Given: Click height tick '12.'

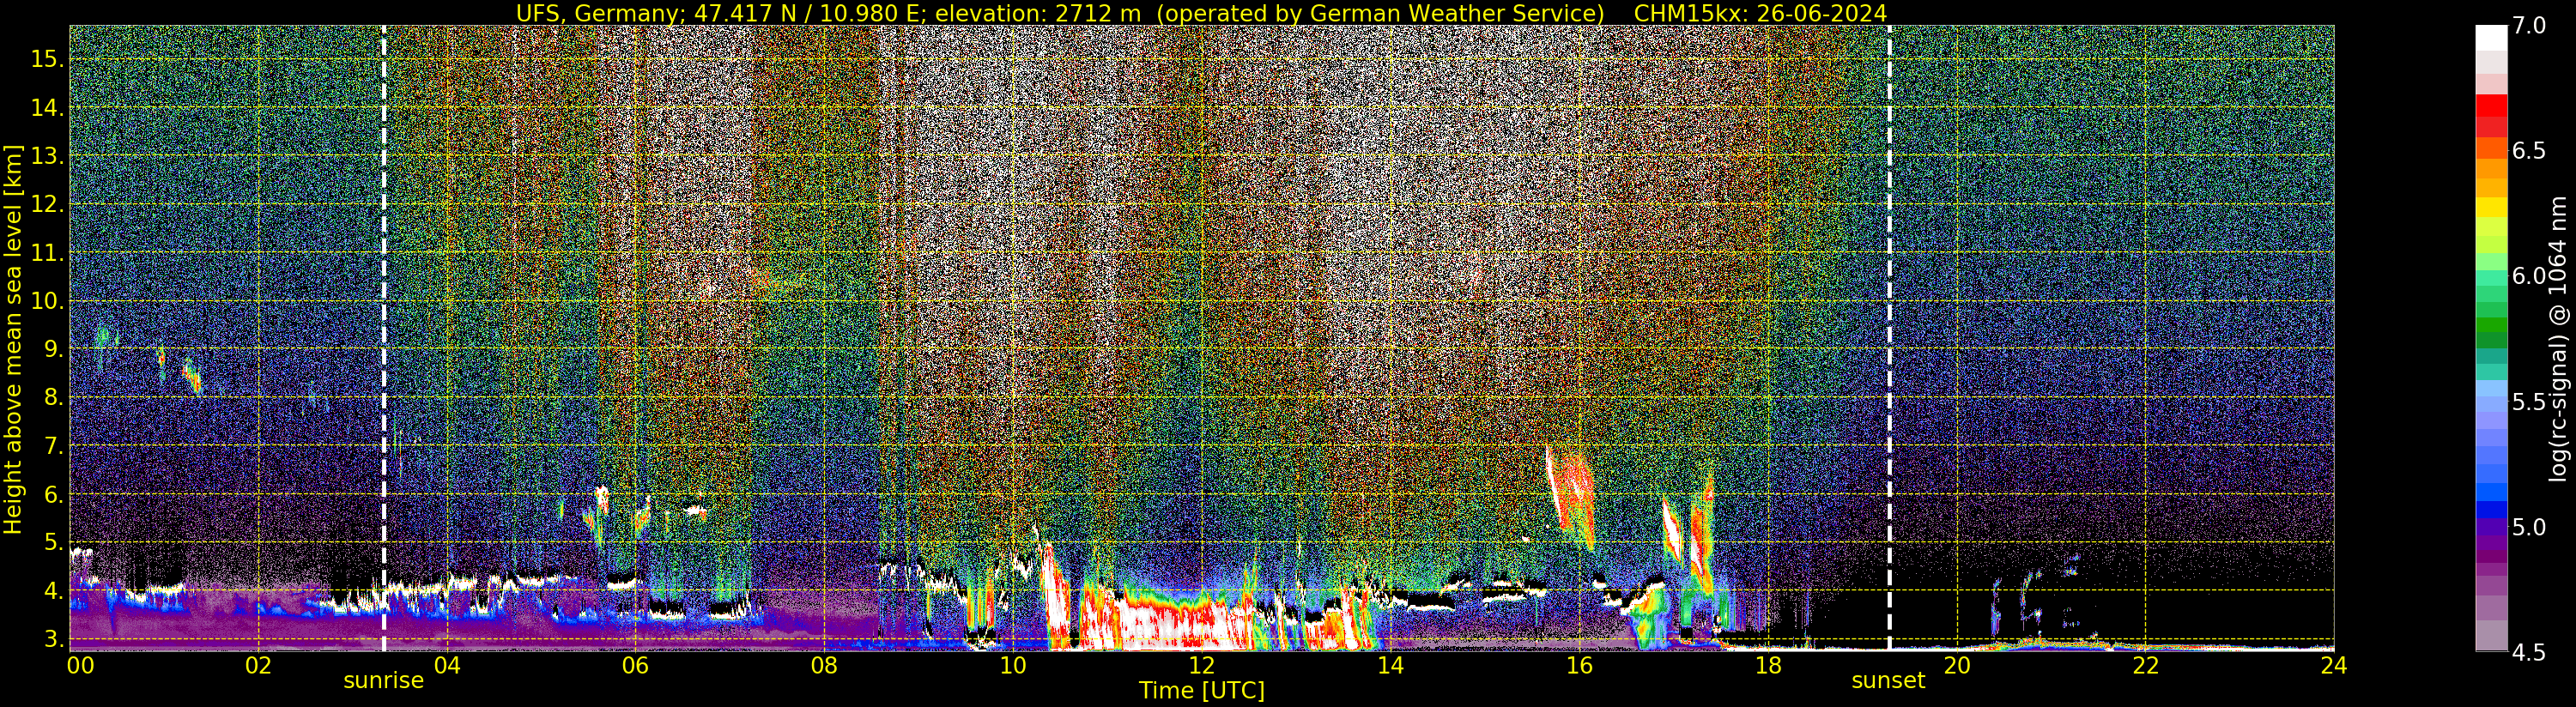Looking at the screenshot, I should tap(47, 204).
